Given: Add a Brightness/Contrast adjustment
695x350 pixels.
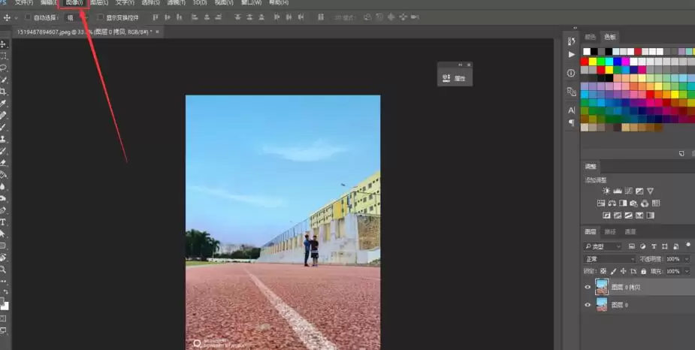Looking at the screenshot, I should (606, 191).
